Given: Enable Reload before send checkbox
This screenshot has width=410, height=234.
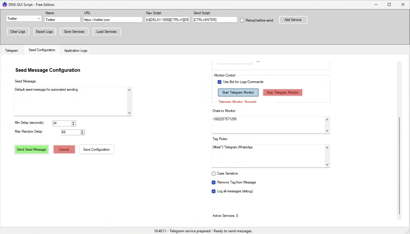Looking at the screenshot, I should 242,20.
